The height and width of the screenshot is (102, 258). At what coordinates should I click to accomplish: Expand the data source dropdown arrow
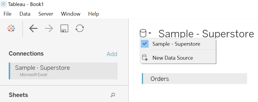[150, 33]
